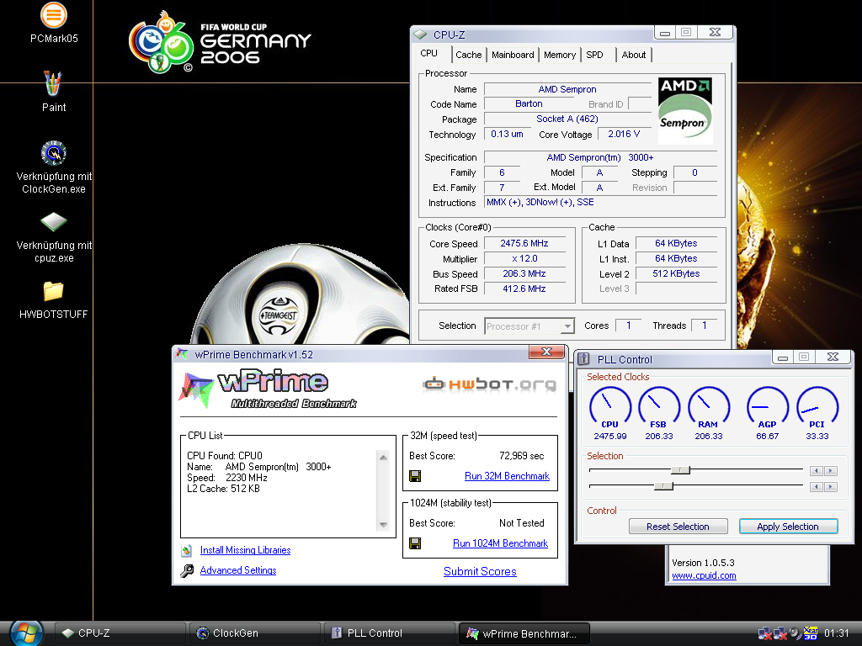Open the Advanced Settings link
The height and width of the screenshot is (646, 862).
(238, 570)
